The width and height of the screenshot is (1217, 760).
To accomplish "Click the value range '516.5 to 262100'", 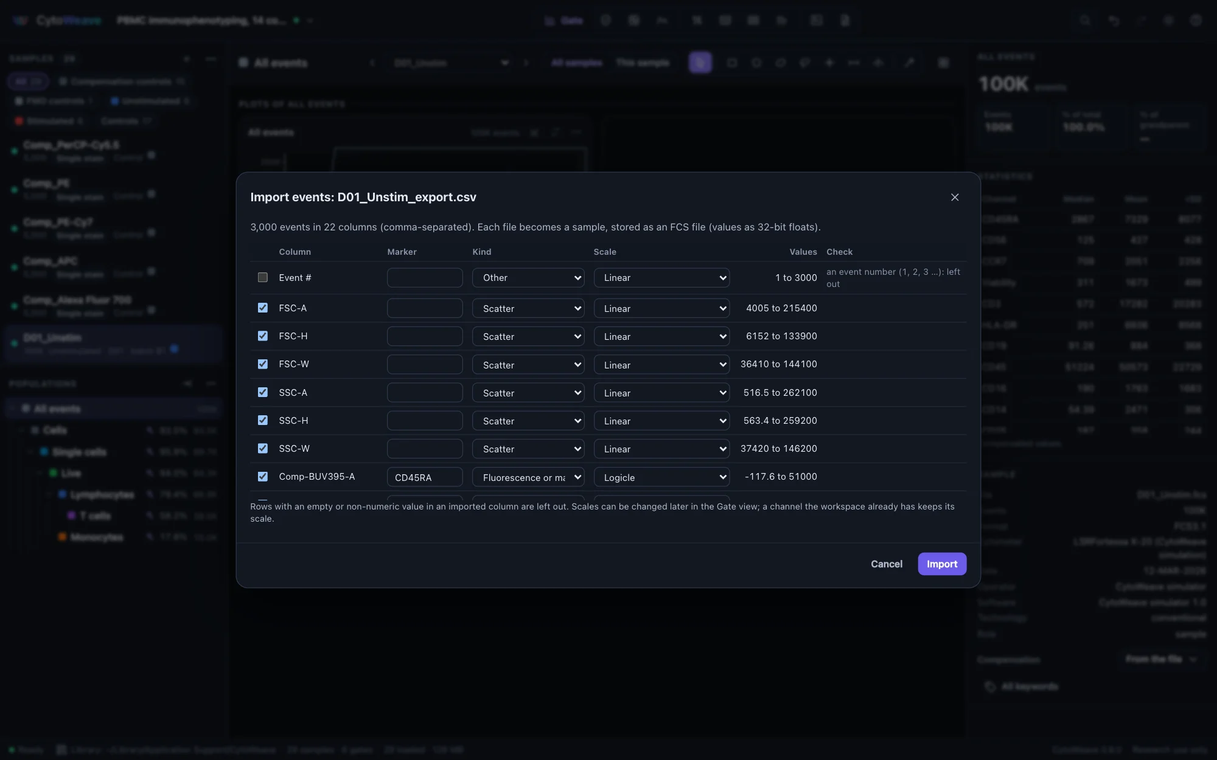I will [780, 392].
